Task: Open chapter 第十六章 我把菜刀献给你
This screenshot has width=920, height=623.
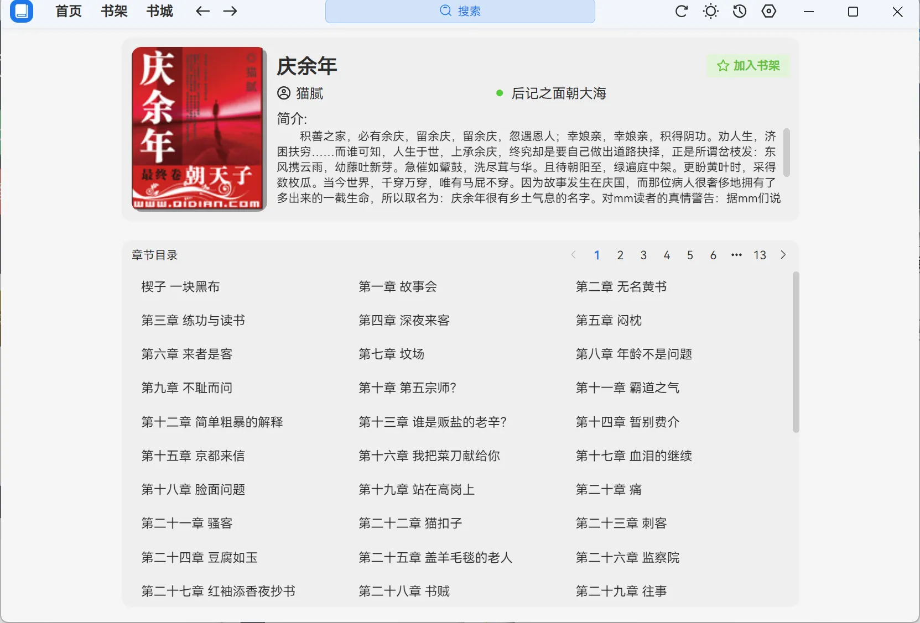Action: point(429,456)
